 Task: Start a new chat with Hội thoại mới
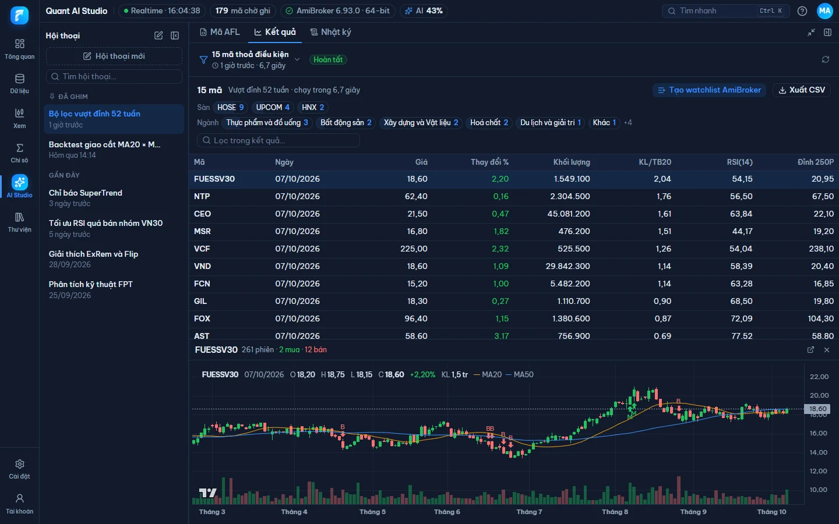click(114, 56)
